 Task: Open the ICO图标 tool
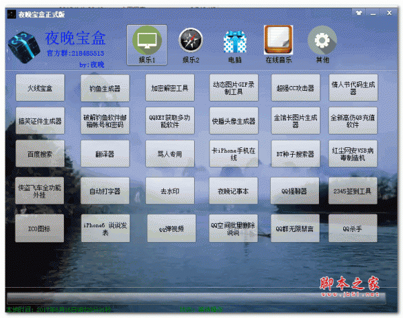tap(40, 229)
